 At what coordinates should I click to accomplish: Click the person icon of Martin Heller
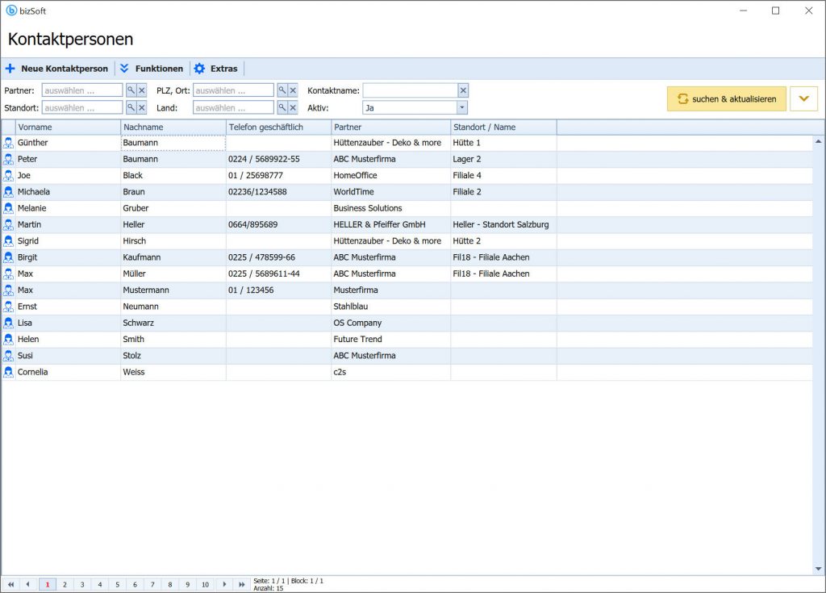tap(8, 224)
